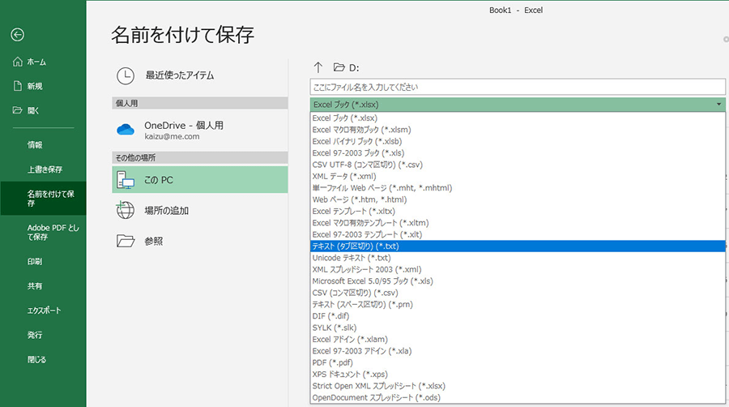Choose XPS ドキュメント (*.xps) format
The width and height of the screenshot is (729, 407).
coord(518,374)
